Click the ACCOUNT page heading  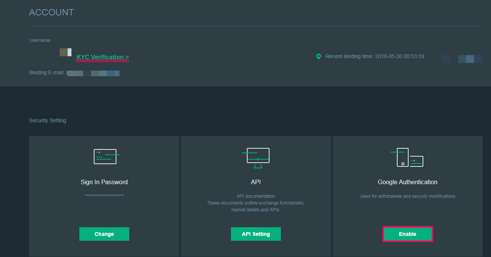51,12
